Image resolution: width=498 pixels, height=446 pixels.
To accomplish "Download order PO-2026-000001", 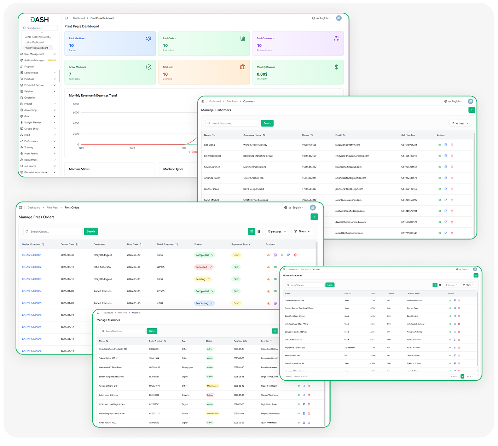I will 268,255.
